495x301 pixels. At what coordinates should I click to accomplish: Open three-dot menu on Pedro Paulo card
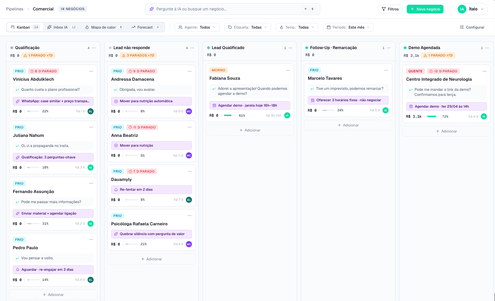click(x=91, y=240)
